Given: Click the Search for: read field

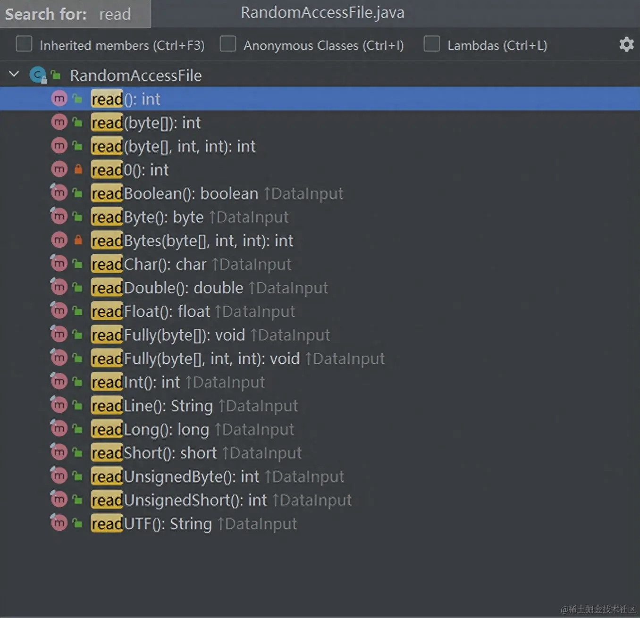Looking at the screenshot, I should 76,14.
